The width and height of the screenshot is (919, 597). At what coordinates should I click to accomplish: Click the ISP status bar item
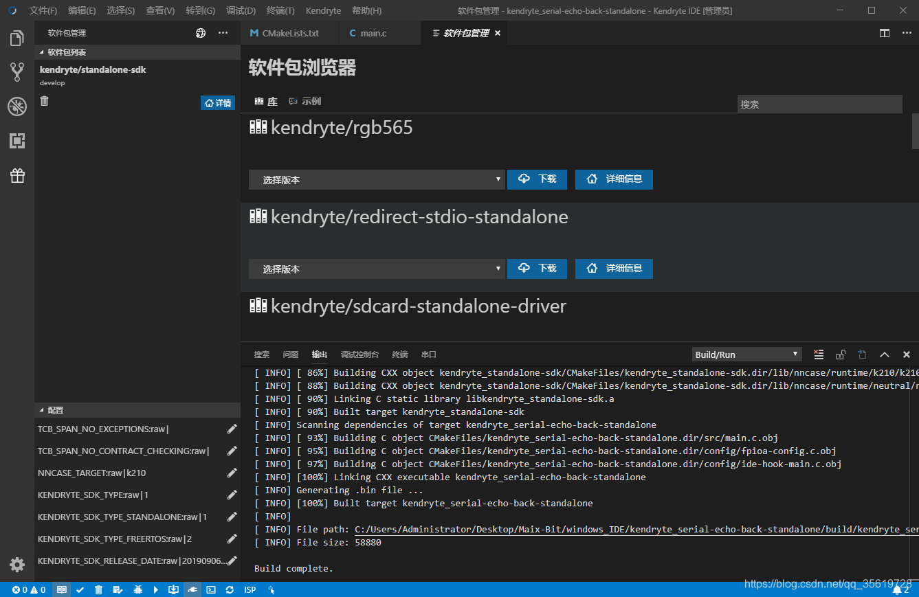tap(250, 589)
